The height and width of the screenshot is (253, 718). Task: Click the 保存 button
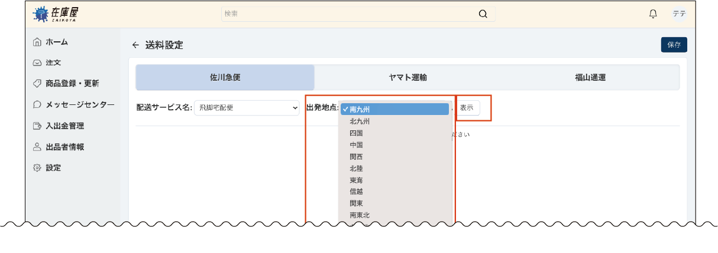click(674, 45)
